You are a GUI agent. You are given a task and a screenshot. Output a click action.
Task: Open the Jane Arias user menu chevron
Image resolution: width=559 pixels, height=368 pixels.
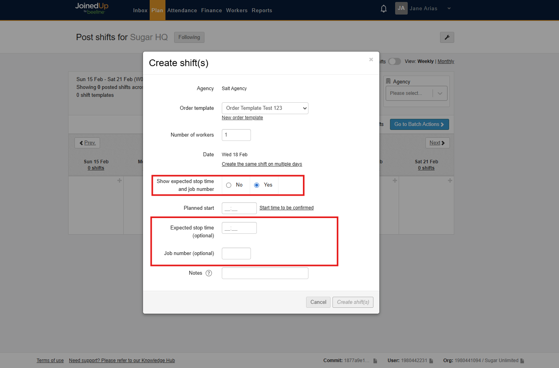point(449,8)
